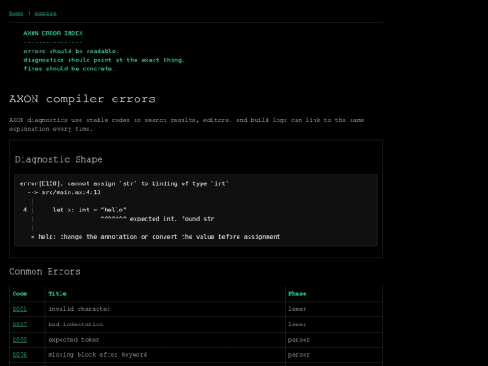
Task: Click 'expected int, found str' annotation
Action: click(172, 219)
